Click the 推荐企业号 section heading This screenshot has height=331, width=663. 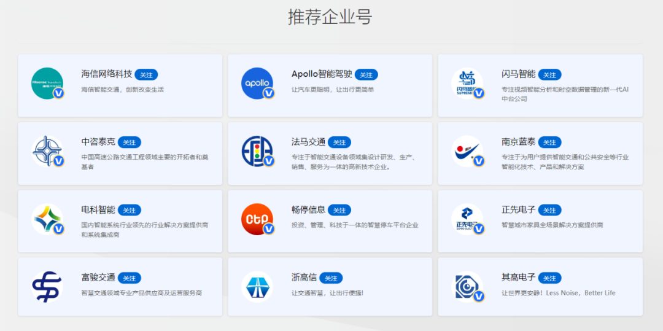(x=330, y=17)
